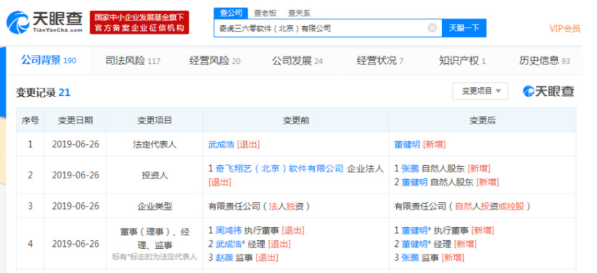Select the 查公司 search tab
Screen dimensions: 597x273
coord(231,13)
